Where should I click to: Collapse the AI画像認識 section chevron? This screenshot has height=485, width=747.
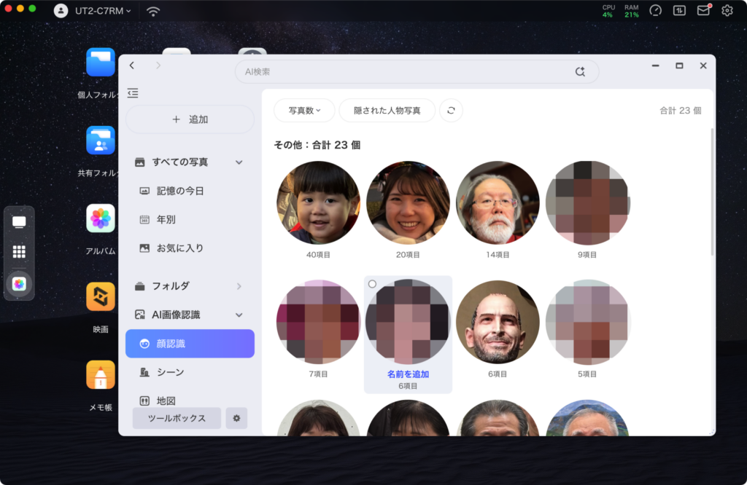point(239,315)
